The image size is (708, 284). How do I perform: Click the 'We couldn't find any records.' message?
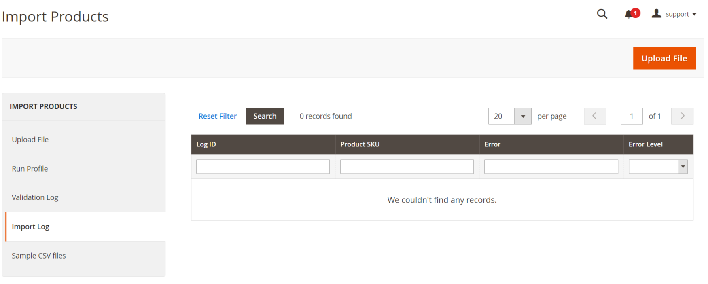[x=442, y=200]
